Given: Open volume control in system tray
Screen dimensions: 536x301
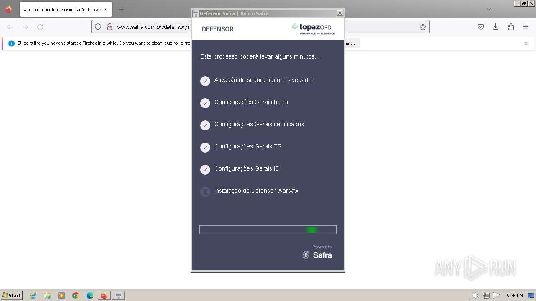Looking at the screenshot, I should click(476, 296).
